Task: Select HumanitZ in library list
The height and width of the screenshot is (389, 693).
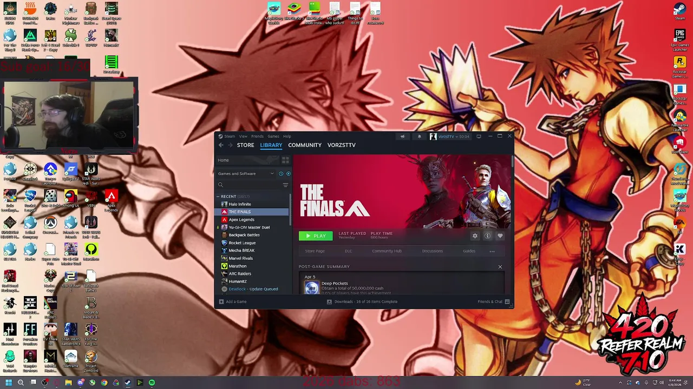Action: pos(253,281)
